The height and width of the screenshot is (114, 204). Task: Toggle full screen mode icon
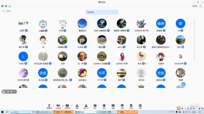[201, 6]
